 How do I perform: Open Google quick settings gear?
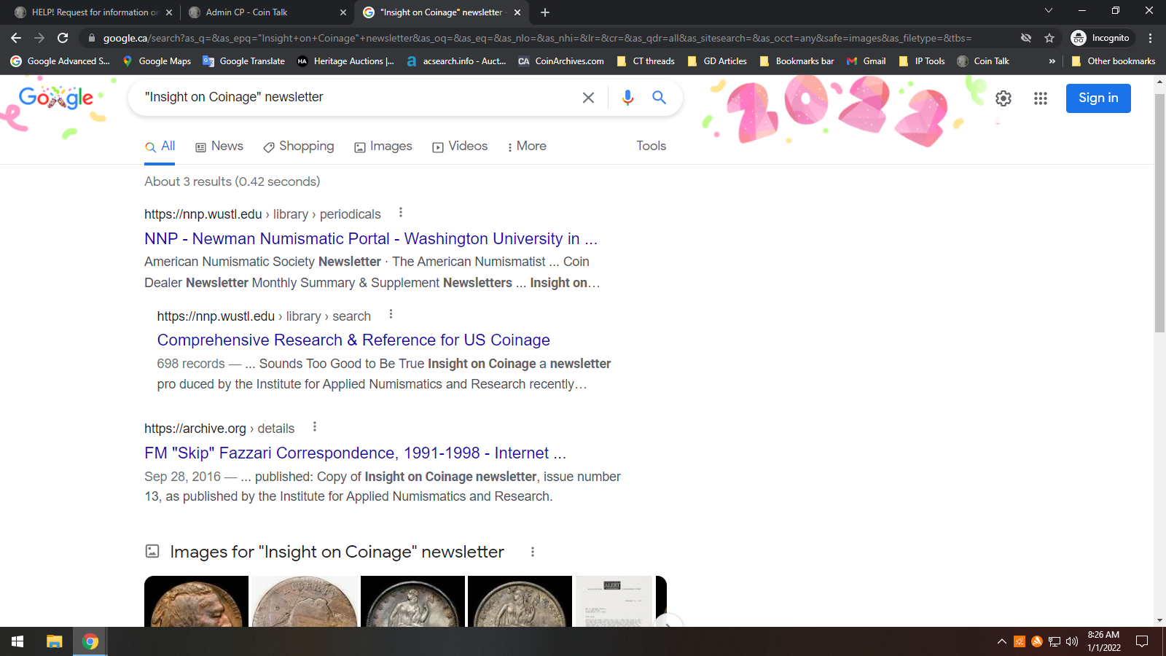tap(1003, 98)
